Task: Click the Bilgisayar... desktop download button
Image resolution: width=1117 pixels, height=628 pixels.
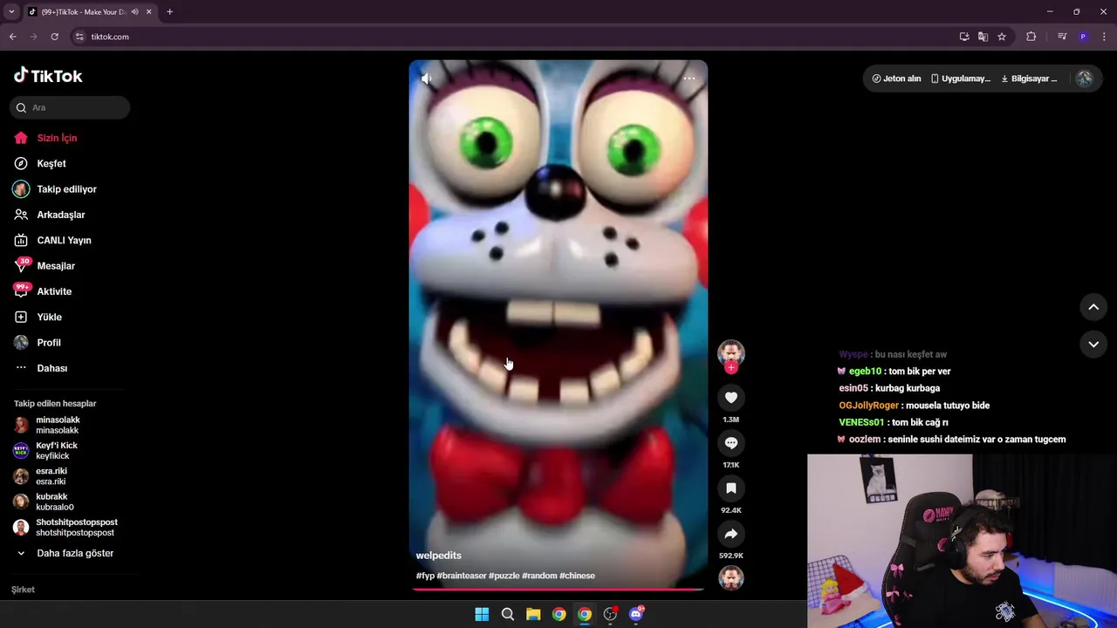Action: point(1029,78)
